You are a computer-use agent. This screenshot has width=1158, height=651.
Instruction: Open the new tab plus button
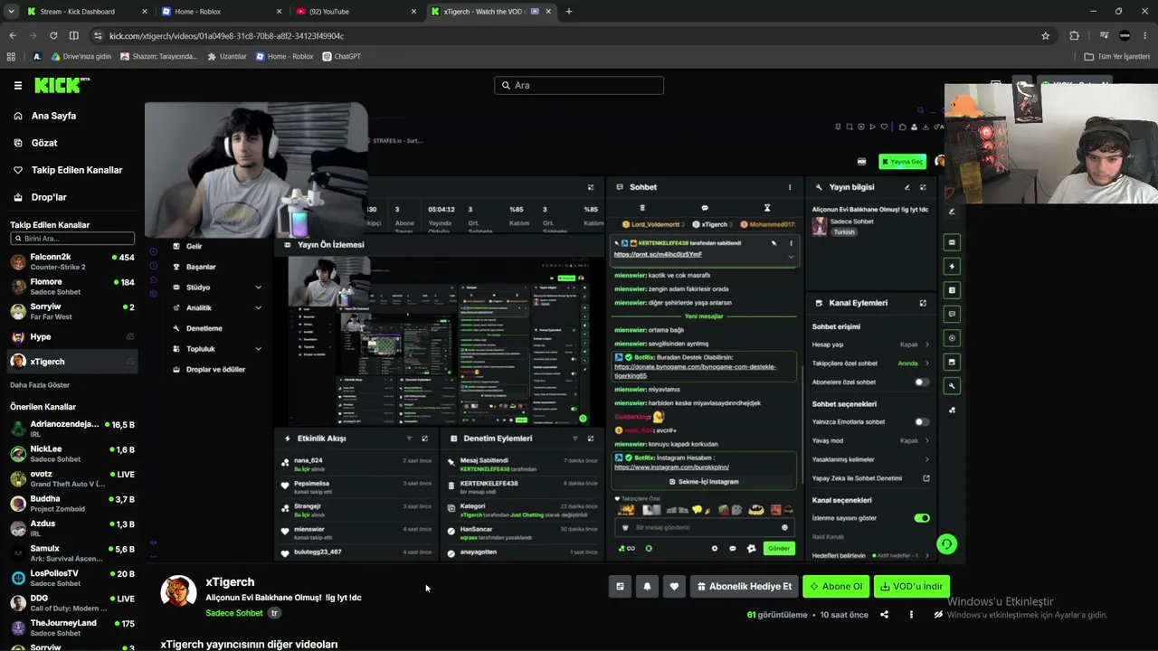[x=569, y=12]
